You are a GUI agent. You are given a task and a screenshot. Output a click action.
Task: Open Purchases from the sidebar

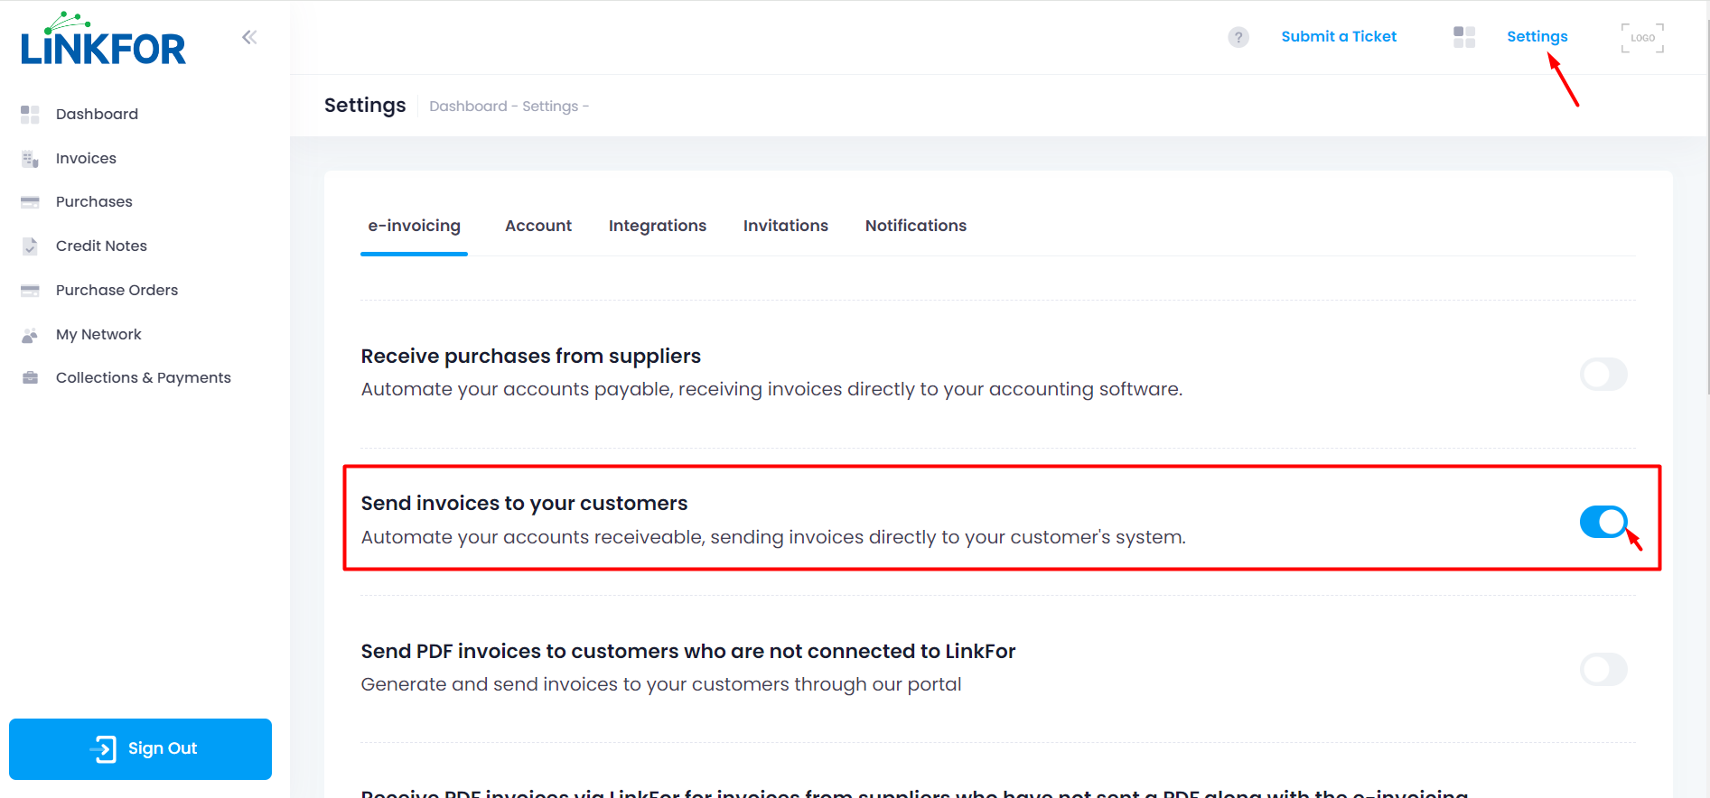click(x=94, y=201)
